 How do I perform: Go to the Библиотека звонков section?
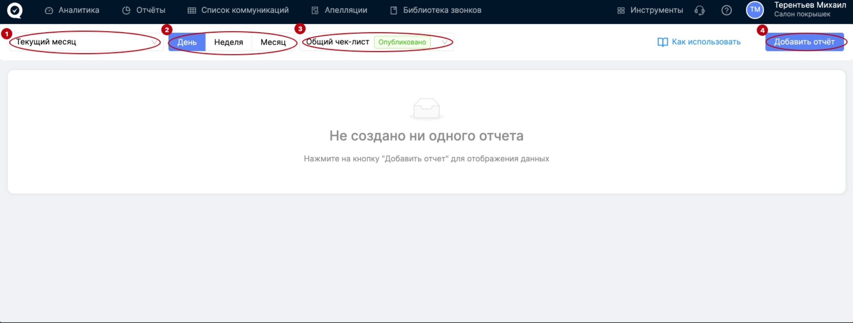[x=442, y=11]
